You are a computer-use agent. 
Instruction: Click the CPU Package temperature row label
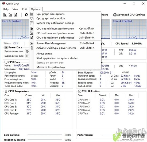(11, 114)
